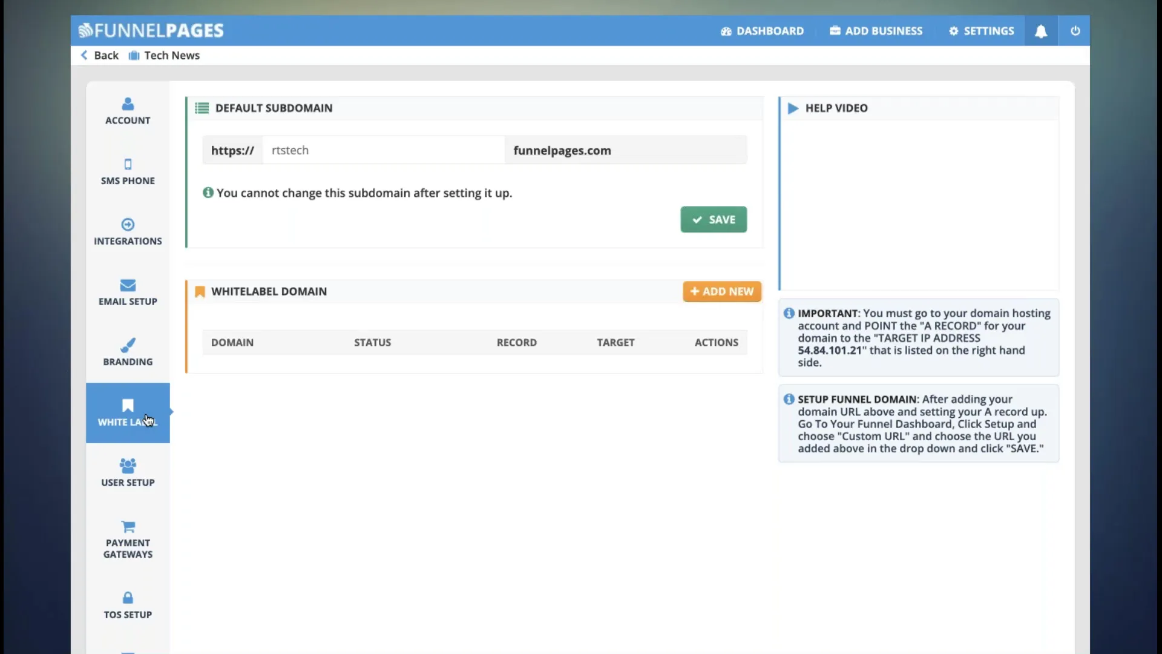Click the Whitelabel Domain bookmark icon
This screenshot has height=654, width=1162.
(200, 292)
